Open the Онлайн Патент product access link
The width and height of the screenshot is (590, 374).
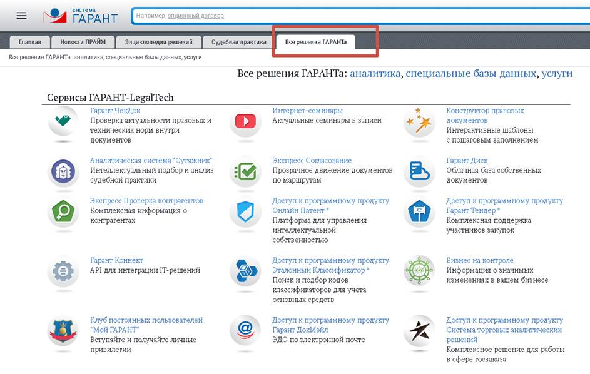[x=331, y=206]
